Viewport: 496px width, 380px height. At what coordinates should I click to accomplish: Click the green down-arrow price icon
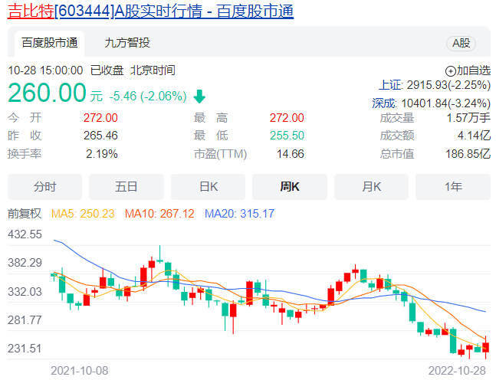[199, 97]
